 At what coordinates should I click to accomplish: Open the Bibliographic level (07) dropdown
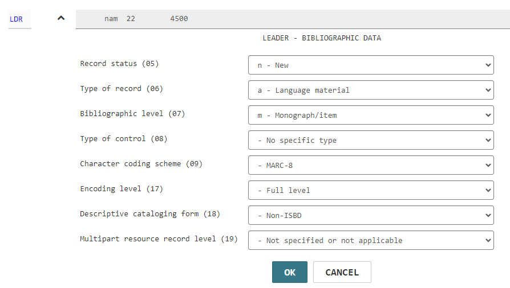click(371, 115)
